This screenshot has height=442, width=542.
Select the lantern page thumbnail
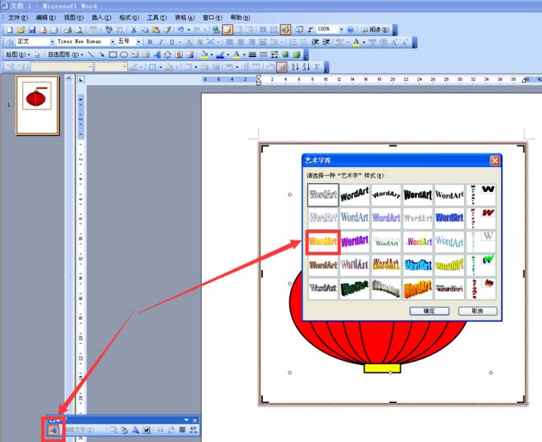click(x=37, y=105)
